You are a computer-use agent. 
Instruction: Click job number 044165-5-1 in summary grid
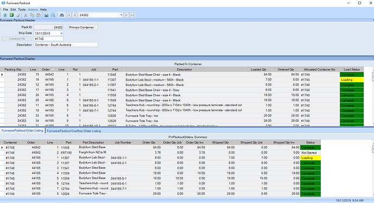tap(119, 179)
